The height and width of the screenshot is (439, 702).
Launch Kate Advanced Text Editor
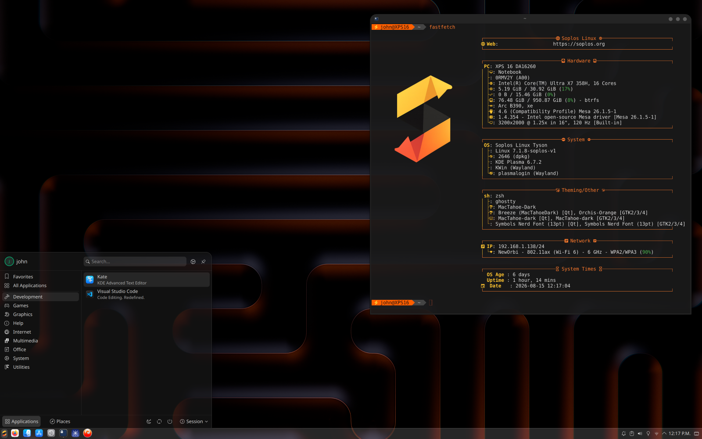click(147, 280)
